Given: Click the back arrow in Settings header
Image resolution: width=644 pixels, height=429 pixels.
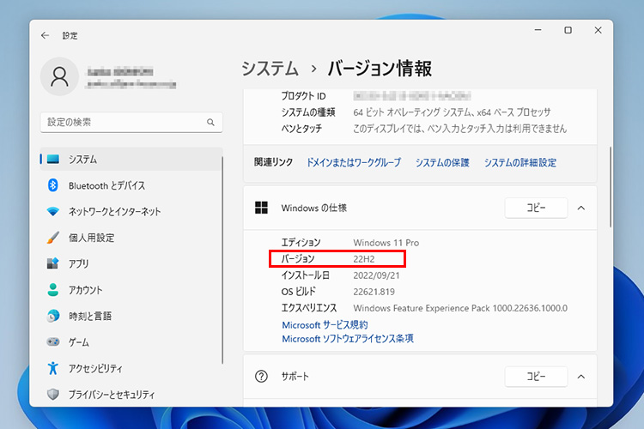Looking at the screenshot, I should pyautogui.click(x=46, y=35).
